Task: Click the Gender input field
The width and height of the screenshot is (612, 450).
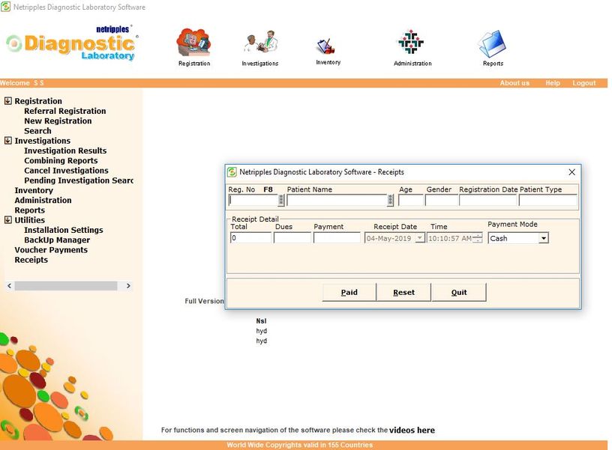Action: tap(442, 200)
